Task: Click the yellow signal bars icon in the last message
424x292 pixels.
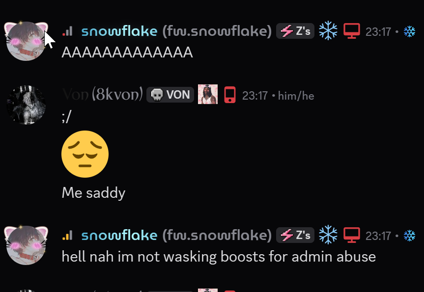Action: click(x=67, y=235)
